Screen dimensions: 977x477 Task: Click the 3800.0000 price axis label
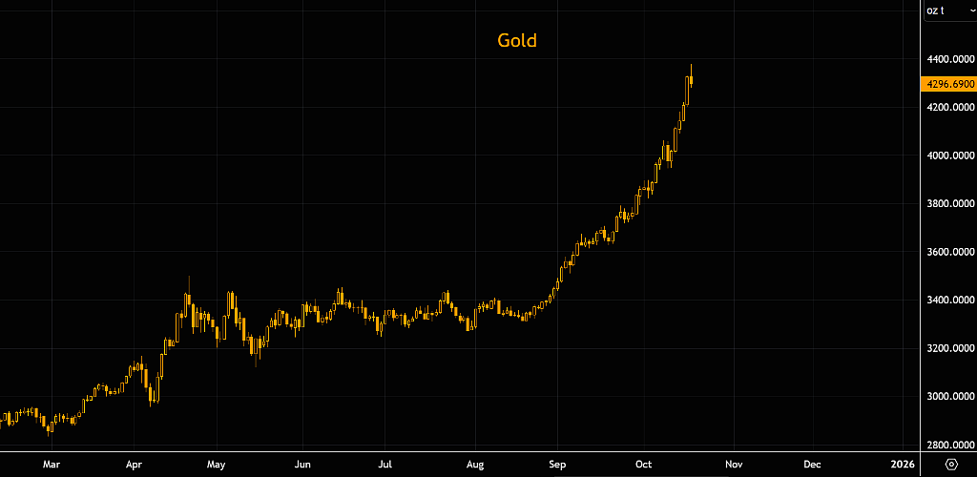pos(949,204)
